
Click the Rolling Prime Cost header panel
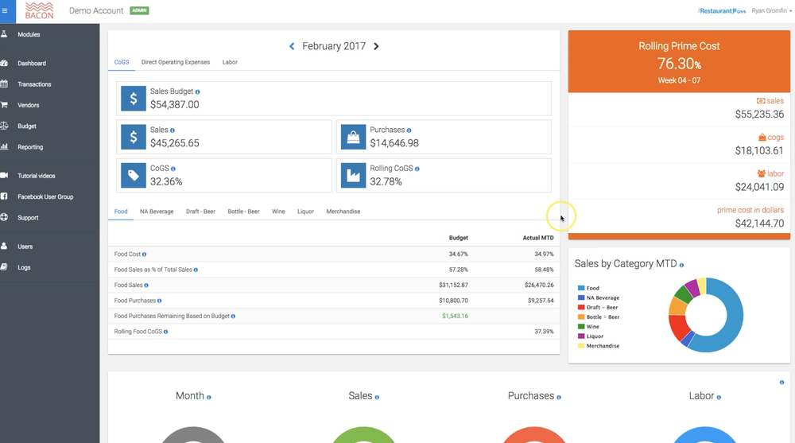pos(679,61)
